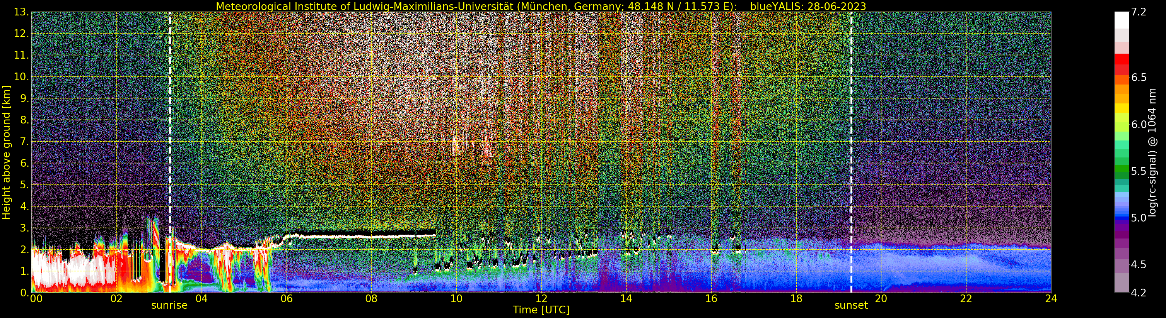Click the 'log(rc-signal) @ 1064 nm' colorbar label
1166x318 pixels.
point(1152,152)
